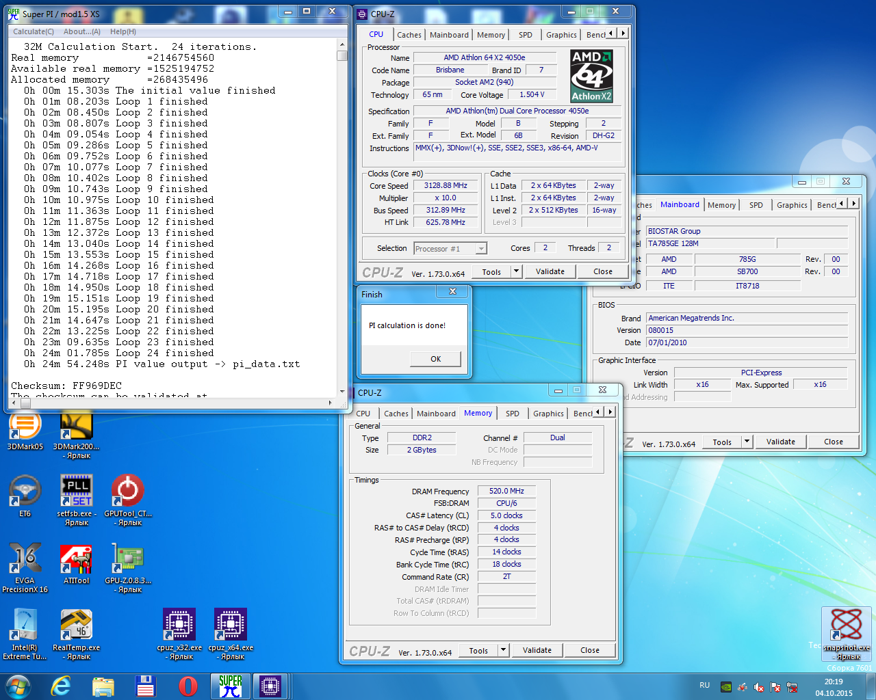Launch Opera browser from taskbar
This screenshot has width=876, height=700.
pos(188,686)
